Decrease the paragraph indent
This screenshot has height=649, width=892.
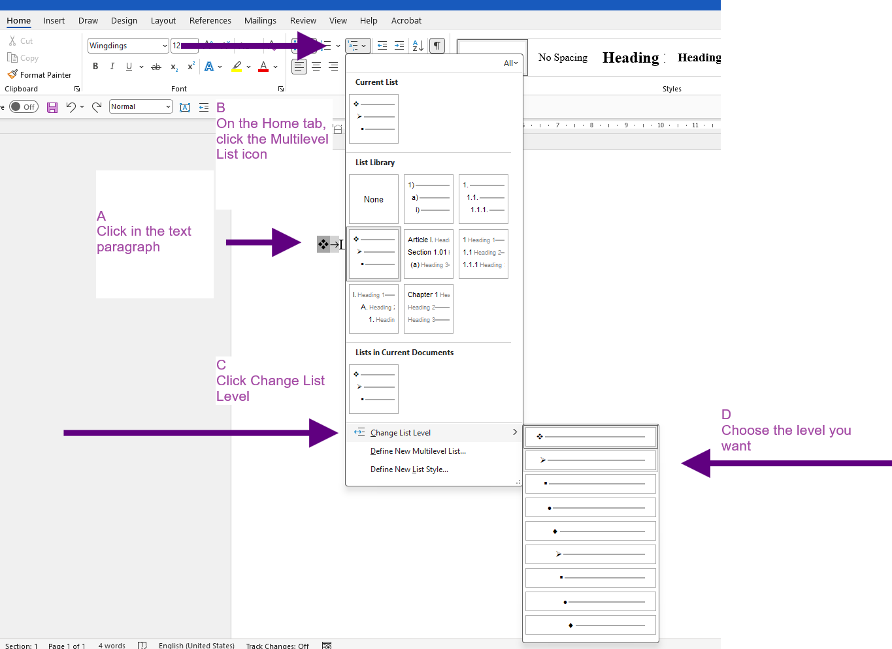click(382, 46)
